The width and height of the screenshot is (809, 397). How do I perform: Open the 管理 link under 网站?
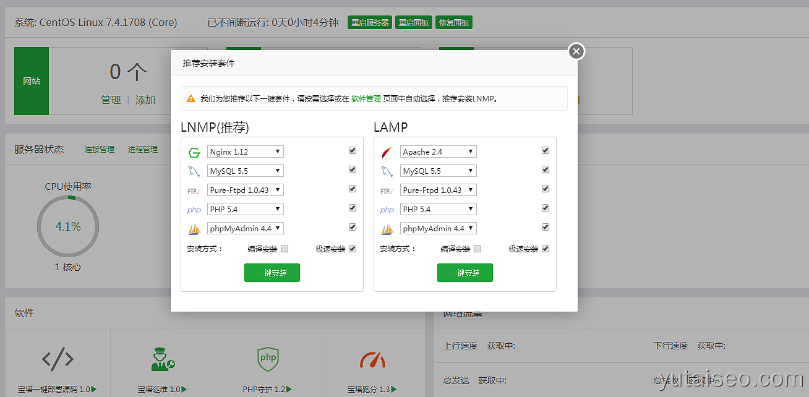[x=111, y=100]
